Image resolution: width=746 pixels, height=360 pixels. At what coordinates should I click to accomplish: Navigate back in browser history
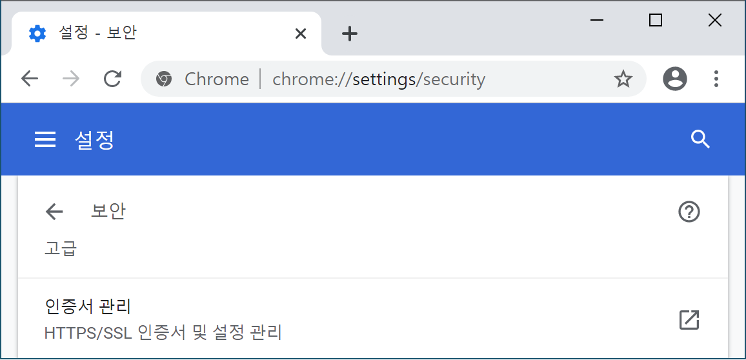click(x=30, y=79)
